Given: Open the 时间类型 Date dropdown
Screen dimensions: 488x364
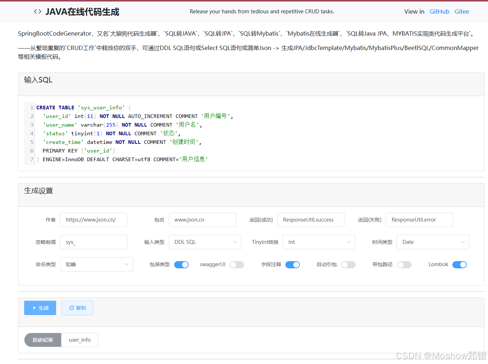Looking at the screenshot, I should (433, 242).
